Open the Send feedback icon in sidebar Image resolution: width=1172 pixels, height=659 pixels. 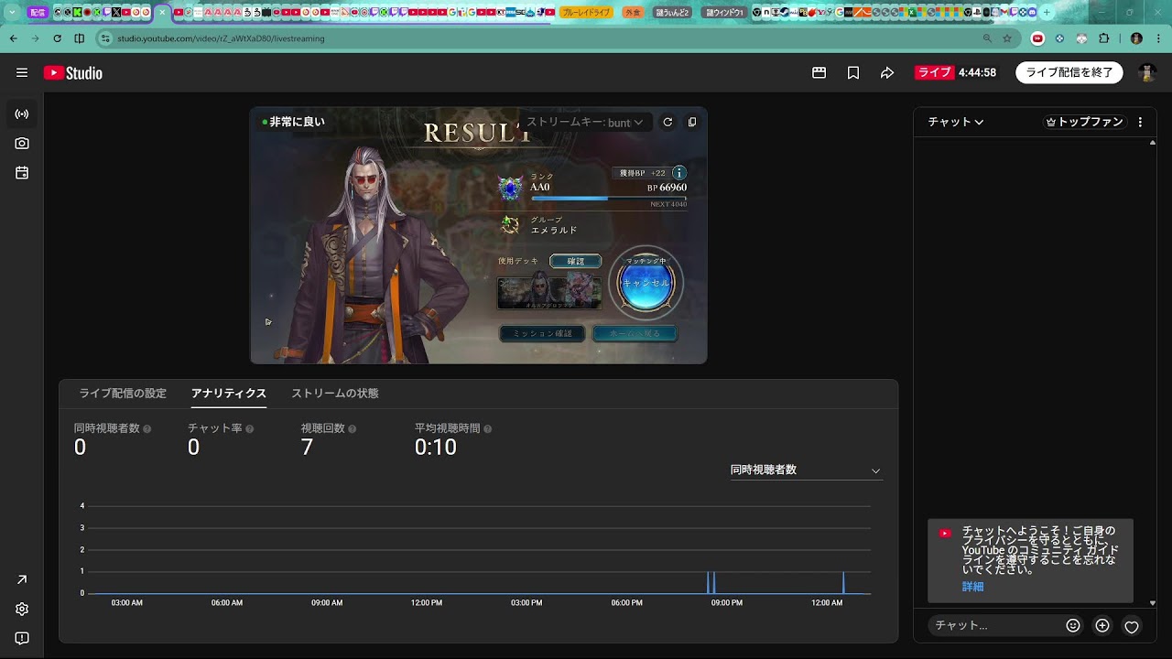pyautogui.click(x=22, y=638)
